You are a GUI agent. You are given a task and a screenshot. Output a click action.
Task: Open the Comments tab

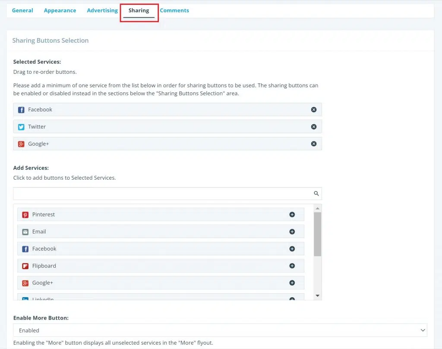click(x=174, y=10)
